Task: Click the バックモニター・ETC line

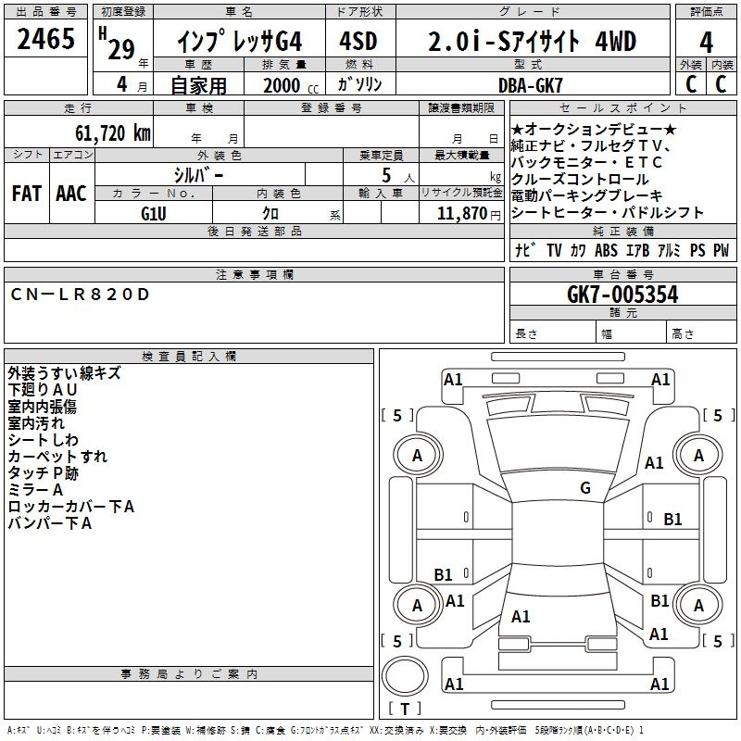Action: pos(586,162)
